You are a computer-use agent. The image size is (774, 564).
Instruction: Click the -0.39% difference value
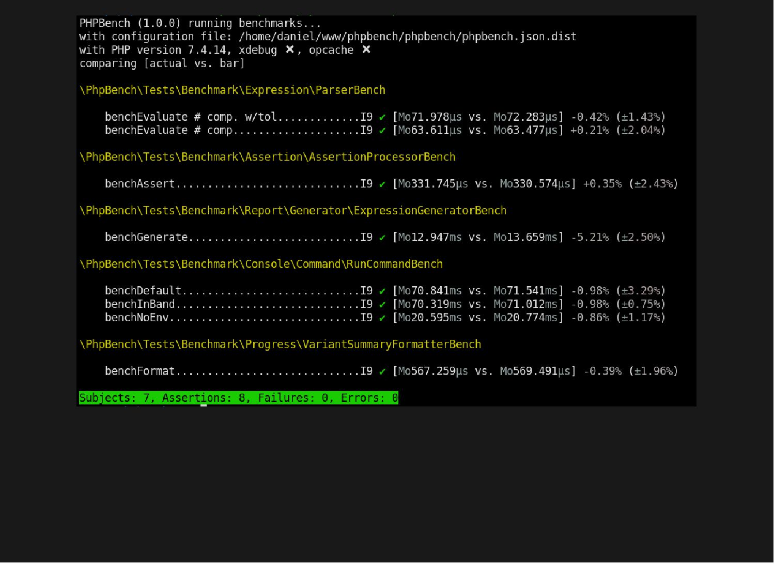coord(602,371)
